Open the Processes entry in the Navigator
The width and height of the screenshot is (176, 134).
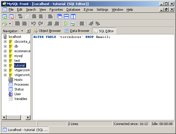[x=21, y=84]
